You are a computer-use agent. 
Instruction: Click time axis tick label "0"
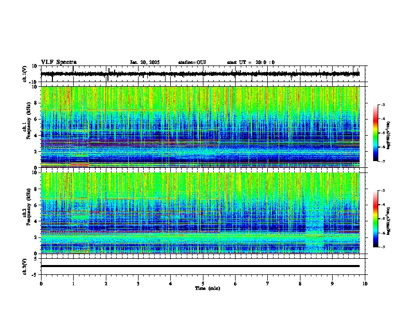point(41,284)
